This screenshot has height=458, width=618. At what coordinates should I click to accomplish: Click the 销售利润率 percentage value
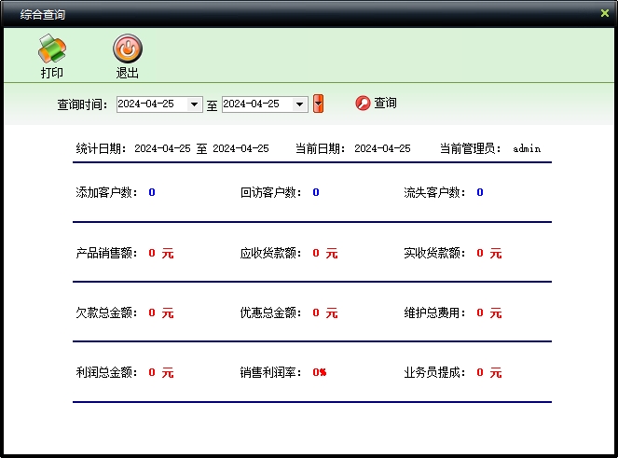319,372
